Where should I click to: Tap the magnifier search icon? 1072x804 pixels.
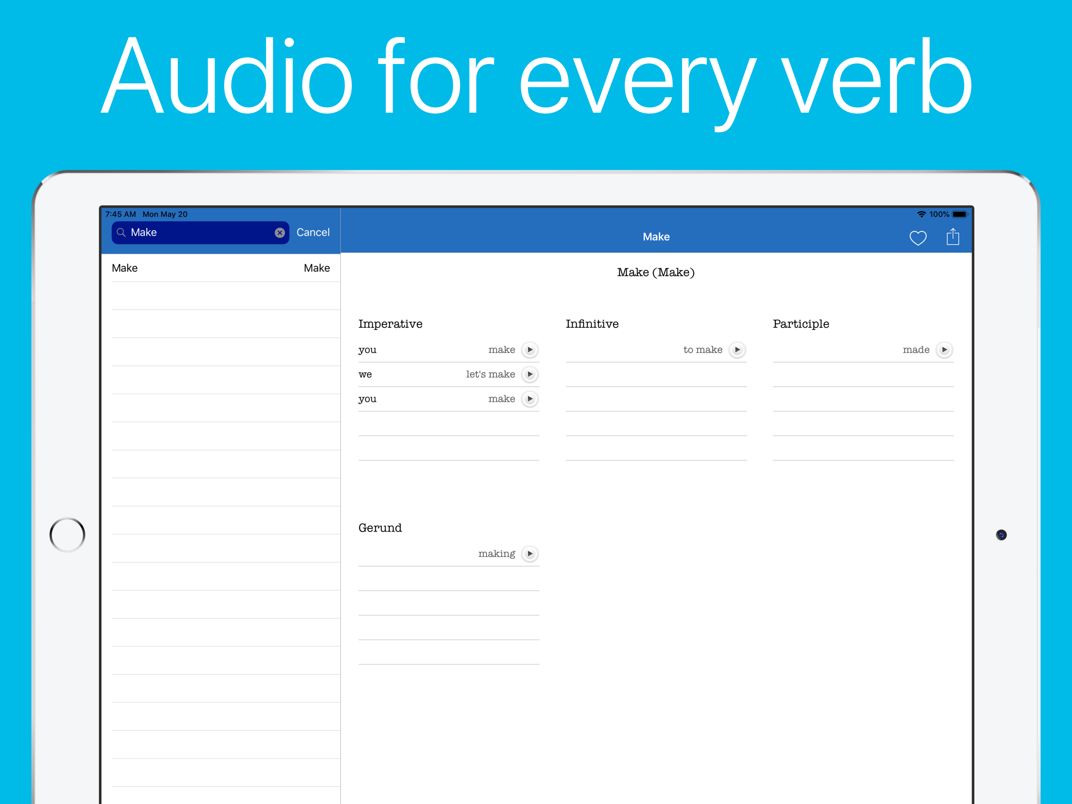121,233
